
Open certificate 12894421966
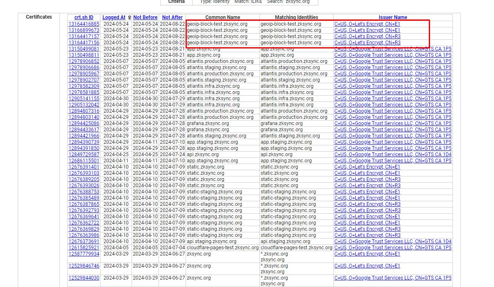click(x=84, y=136)
